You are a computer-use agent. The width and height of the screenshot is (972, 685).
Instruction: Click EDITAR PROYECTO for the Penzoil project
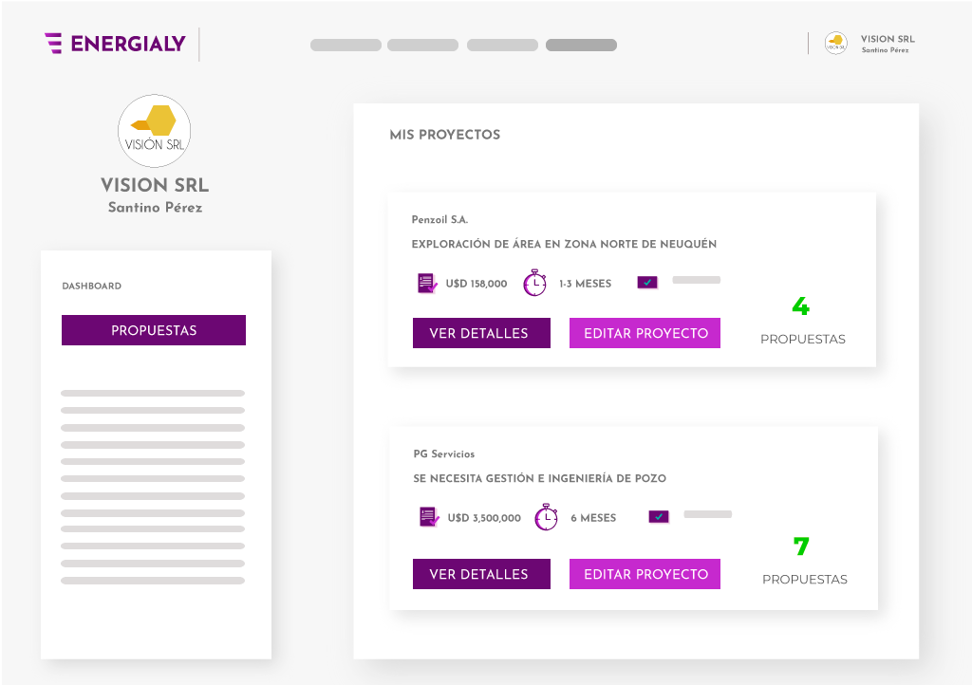click(x=645, y=333)
